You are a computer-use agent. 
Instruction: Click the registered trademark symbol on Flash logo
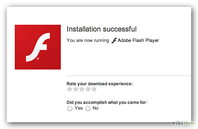click(x=38, y=59)
